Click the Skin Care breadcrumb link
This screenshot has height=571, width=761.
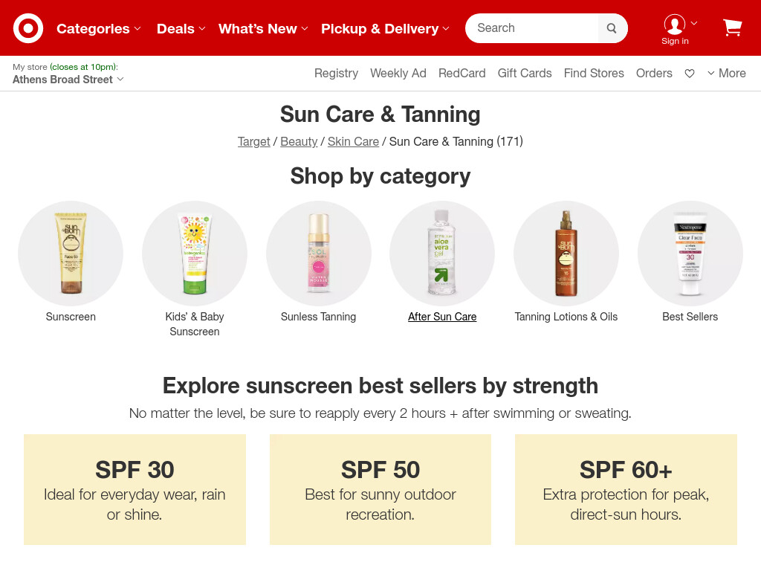click(x=353, y=142)
